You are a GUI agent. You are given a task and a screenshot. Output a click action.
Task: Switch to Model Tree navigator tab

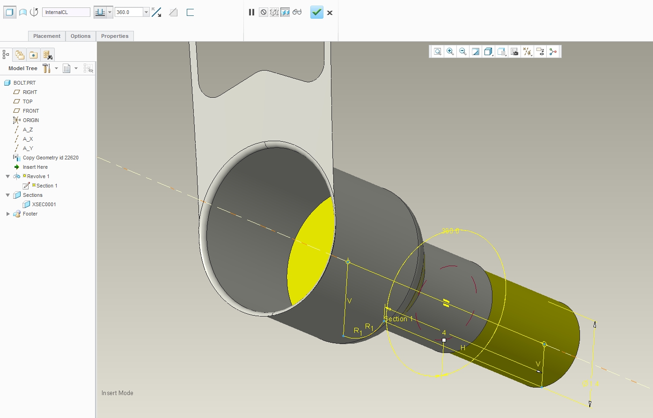point(6,55)
